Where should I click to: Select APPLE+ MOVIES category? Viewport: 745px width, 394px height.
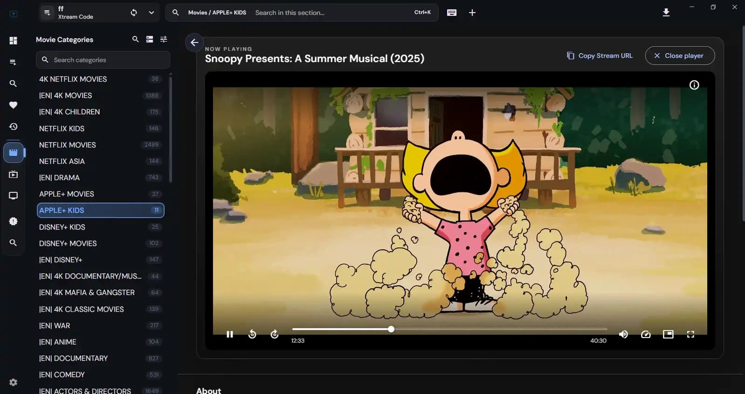point(101,194)
